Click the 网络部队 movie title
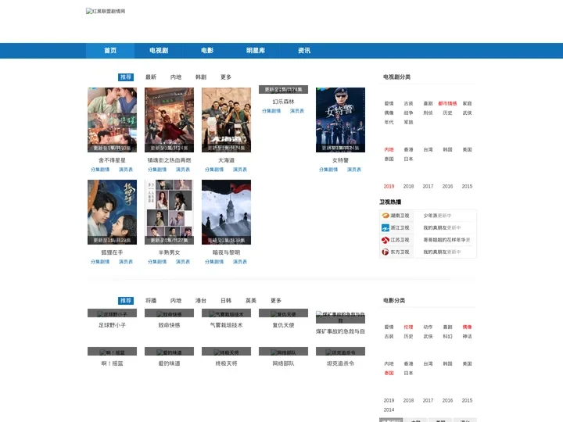This screenshot has height=422, width=563. (x=283, y=364)
